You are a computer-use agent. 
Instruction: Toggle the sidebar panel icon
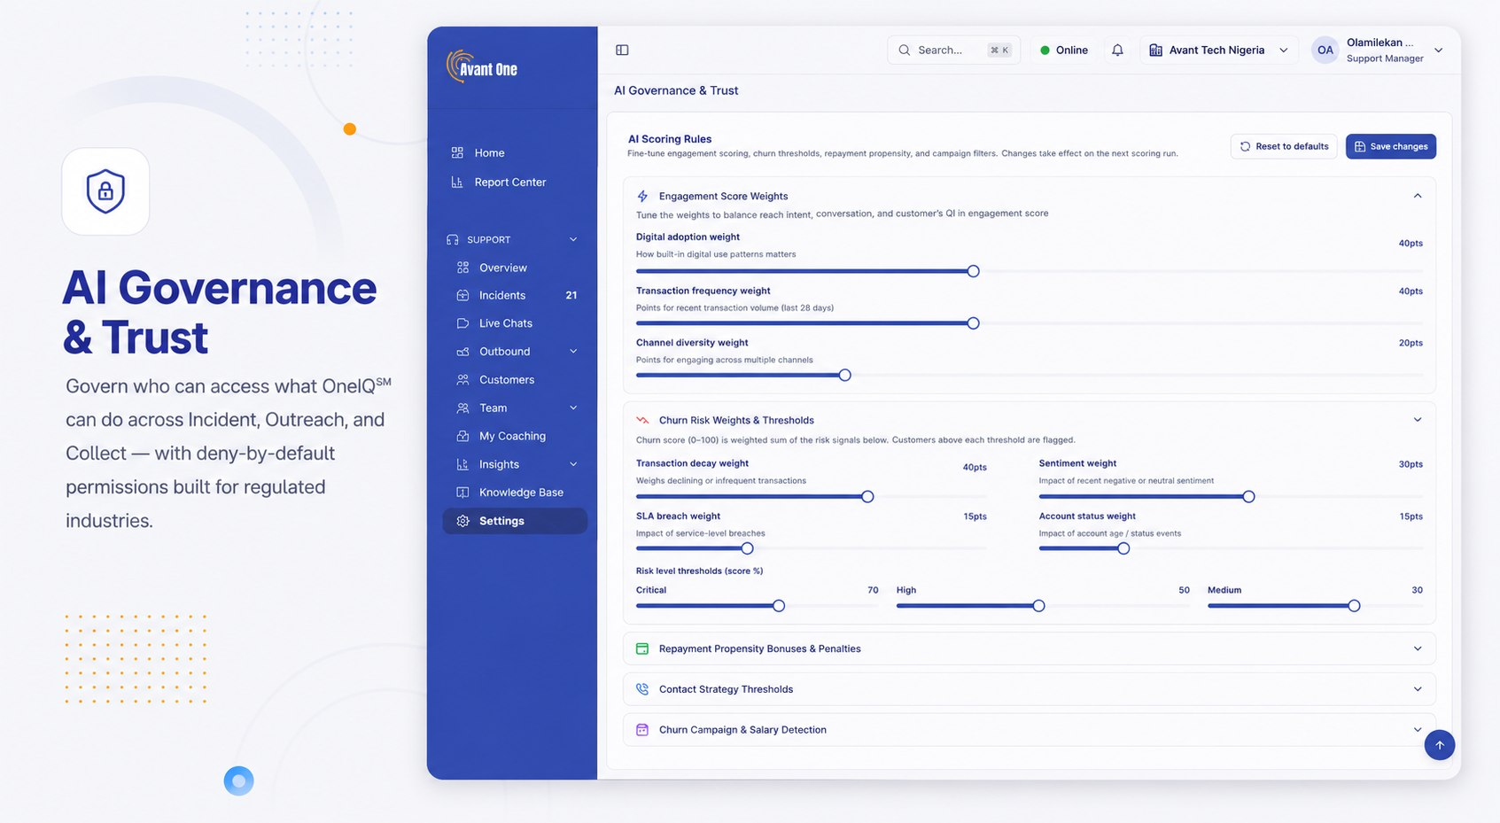click(622, 50)
